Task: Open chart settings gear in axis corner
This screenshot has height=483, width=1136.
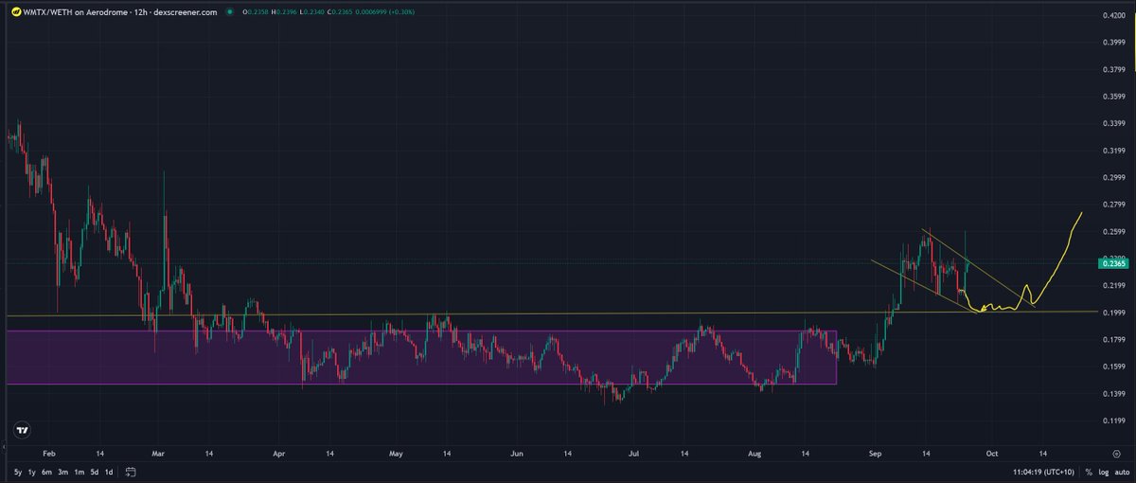Action: [1117, 454]
